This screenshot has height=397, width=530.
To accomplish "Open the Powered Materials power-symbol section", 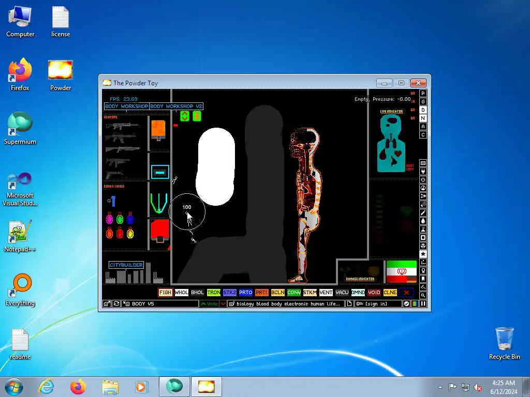I will coord(423,179).
